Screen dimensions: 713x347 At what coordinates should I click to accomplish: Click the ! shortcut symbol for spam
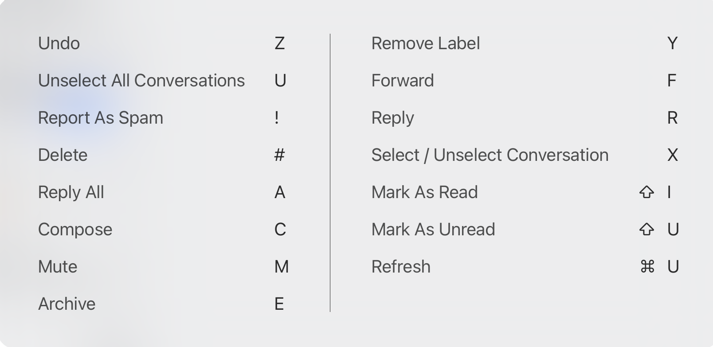[277, 118]
